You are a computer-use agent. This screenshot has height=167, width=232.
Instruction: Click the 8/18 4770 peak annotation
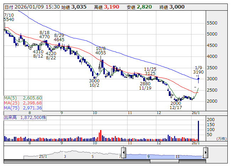coord(44,34)
